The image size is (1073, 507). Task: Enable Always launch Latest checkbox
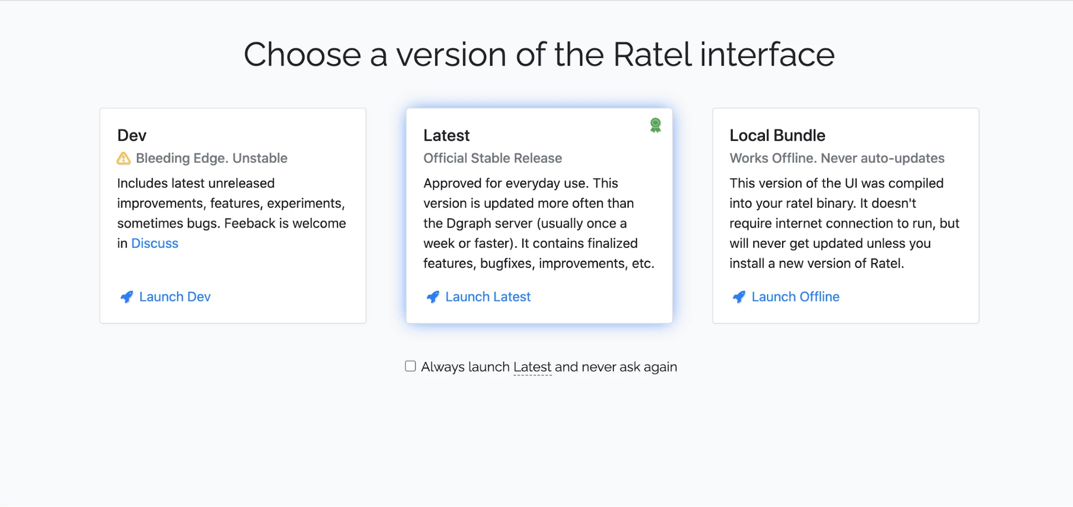pyautogui.click(x=411, y=366)
